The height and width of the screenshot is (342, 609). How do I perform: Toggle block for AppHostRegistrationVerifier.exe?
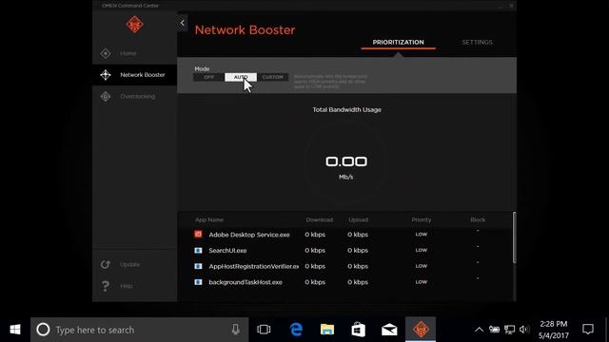[478, 263]
